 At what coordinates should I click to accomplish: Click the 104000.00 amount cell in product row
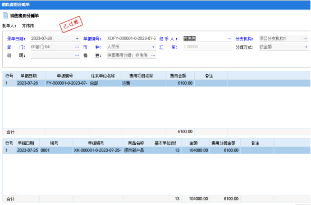195,150
